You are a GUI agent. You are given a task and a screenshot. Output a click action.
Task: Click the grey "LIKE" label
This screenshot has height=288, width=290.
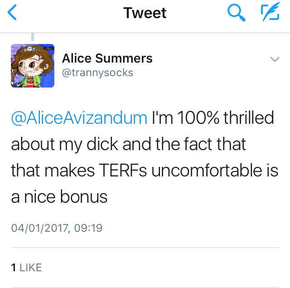[31, 268]
